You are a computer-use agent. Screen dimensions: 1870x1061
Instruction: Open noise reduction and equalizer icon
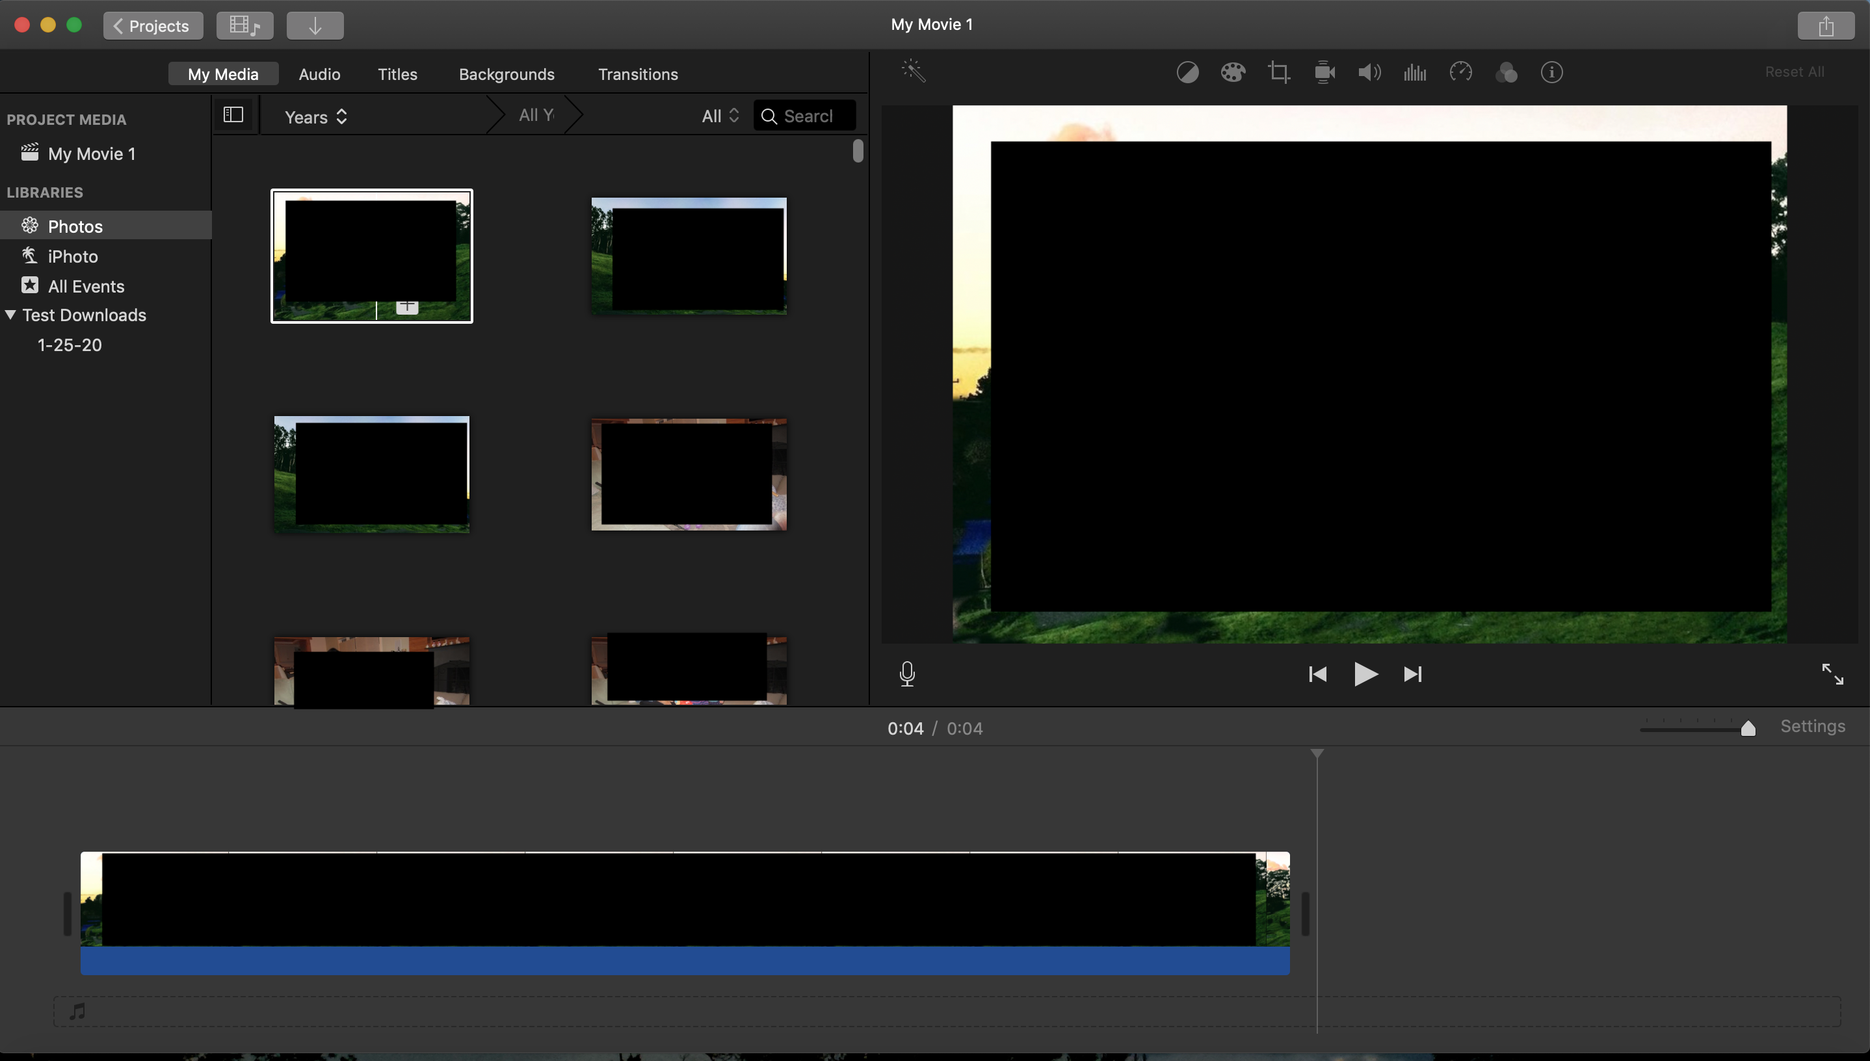1414,72
